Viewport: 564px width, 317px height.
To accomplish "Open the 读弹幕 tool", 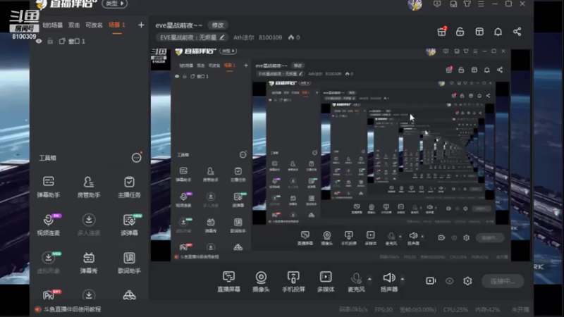I will [130, 225].
